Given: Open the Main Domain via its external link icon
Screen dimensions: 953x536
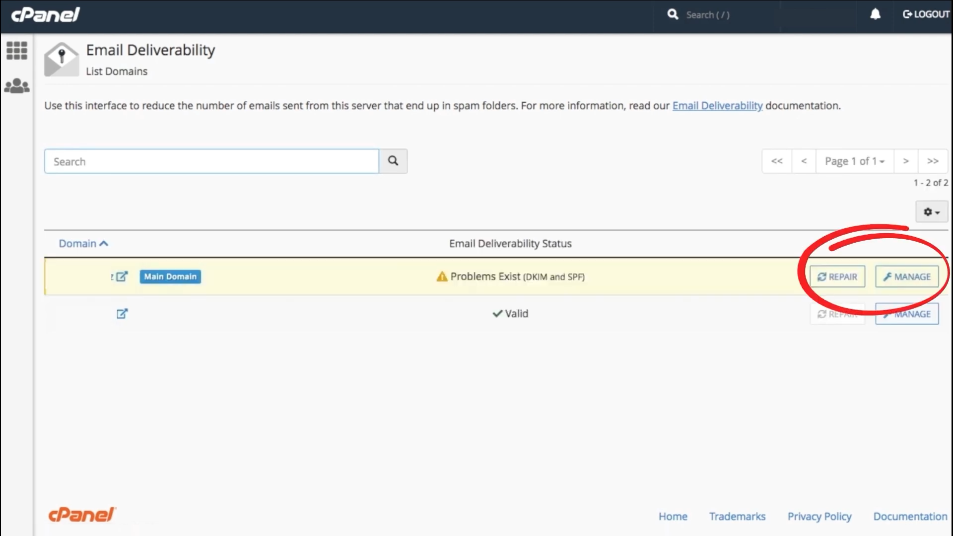Looking at the screenshot, I should (x=122, y=276).
